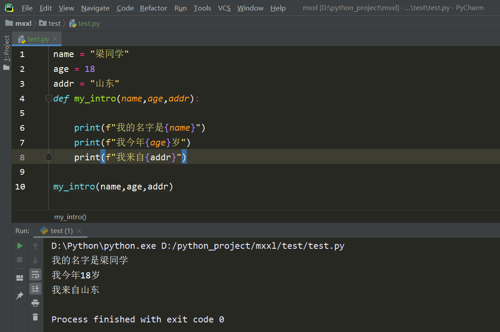Click the gutter at line number 10

pos(20,186)
